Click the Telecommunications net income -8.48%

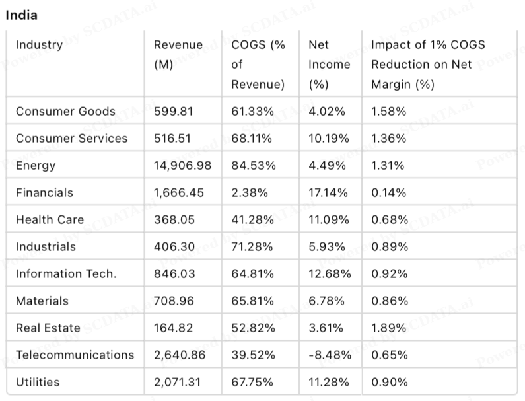coord(330,355)
